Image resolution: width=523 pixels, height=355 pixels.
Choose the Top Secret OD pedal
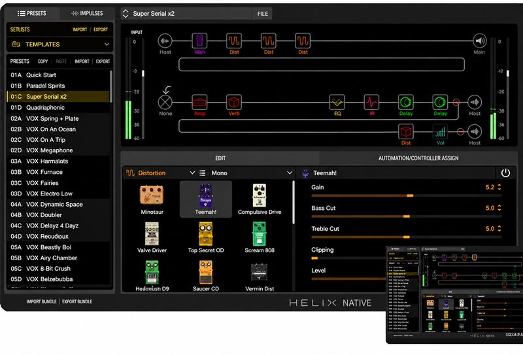click(x=206, y=237)
